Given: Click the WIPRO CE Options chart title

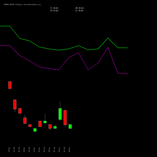Looking at the screenshot, I should [22, 5].
